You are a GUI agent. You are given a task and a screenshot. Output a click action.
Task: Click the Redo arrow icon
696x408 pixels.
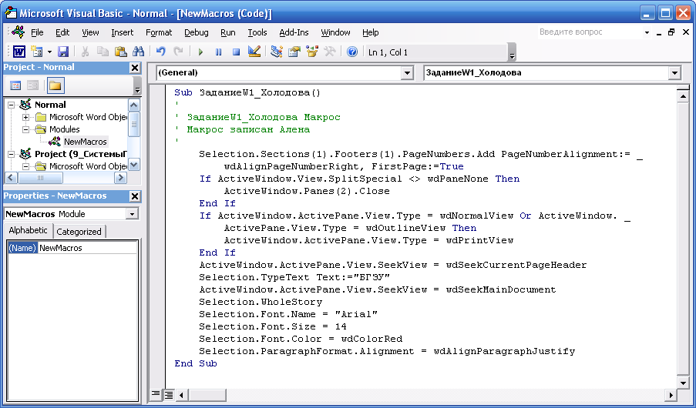click(x=178, y=52)
